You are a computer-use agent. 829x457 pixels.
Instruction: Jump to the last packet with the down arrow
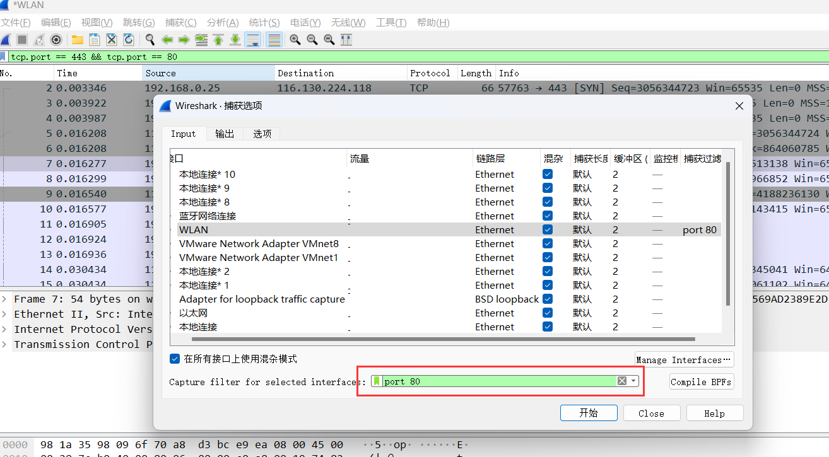click(x=235, y=40)
